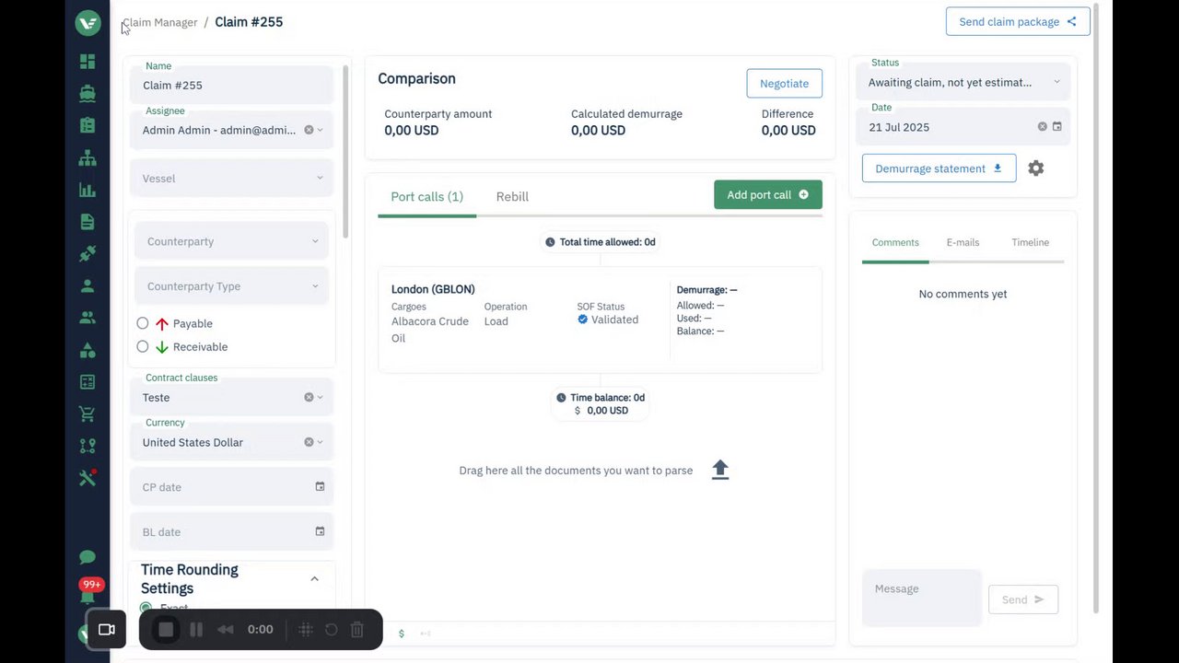This screenshot has height=663, width=1179.
Task: Select Exact time rounding option
Action: coord(146,608)
